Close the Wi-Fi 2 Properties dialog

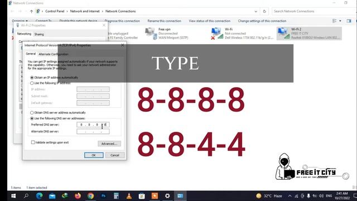[104, 25]
